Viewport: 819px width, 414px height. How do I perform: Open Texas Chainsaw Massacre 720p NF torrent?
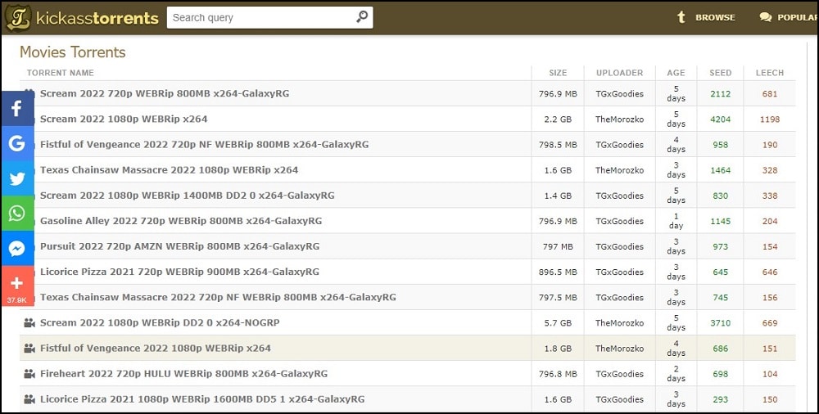218,298
